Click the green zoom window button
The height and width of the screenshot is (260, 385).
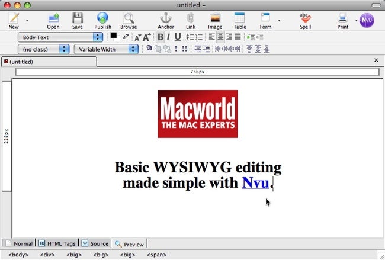click(x=27, y=5)
